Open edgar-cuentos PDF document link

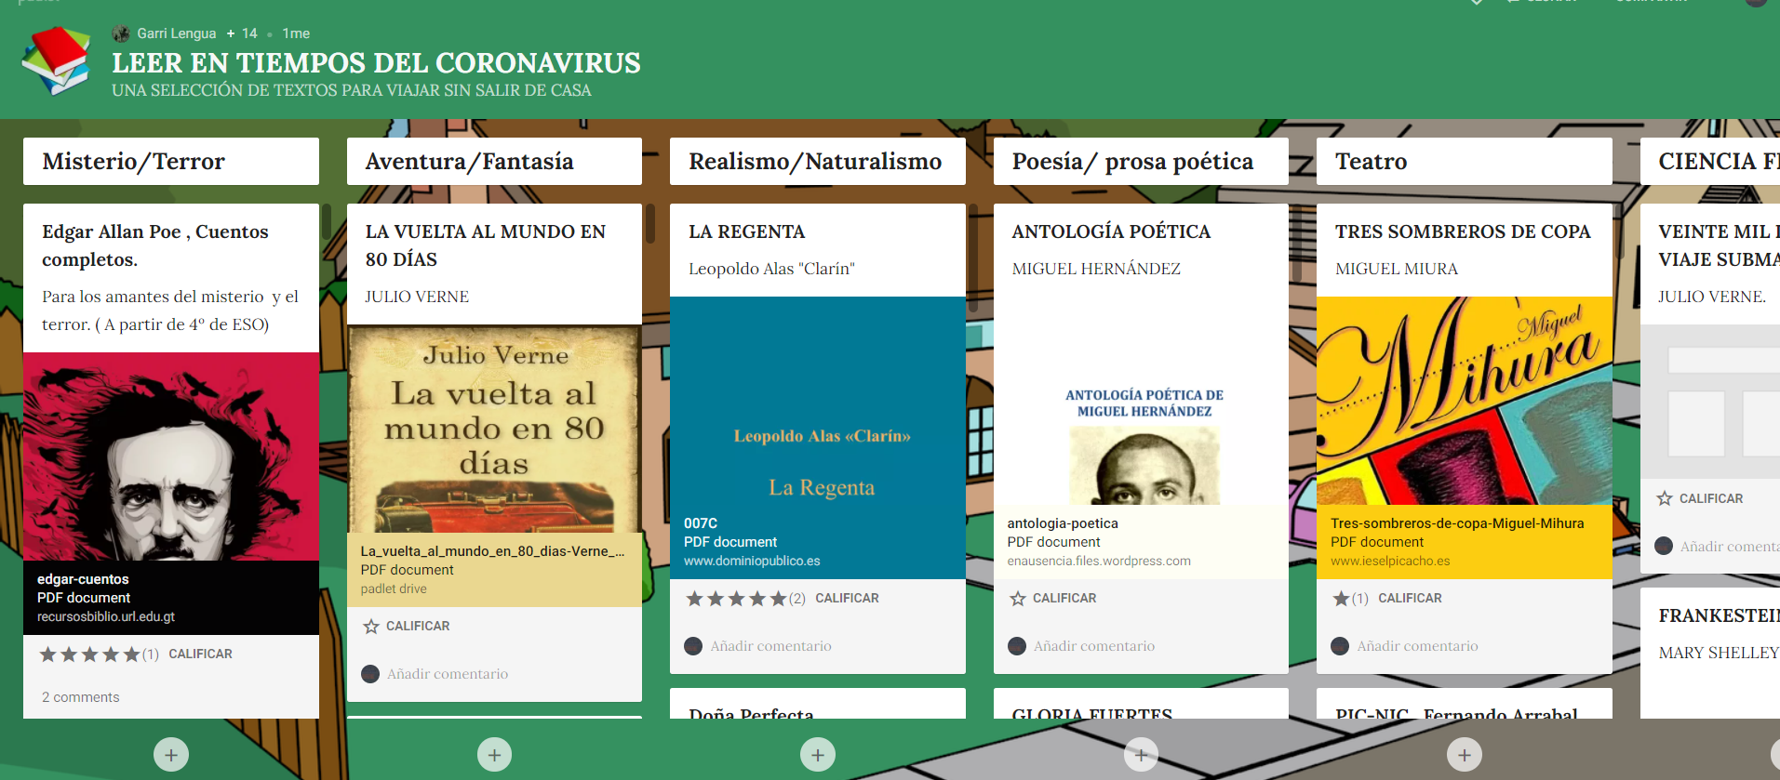[171, 598]
